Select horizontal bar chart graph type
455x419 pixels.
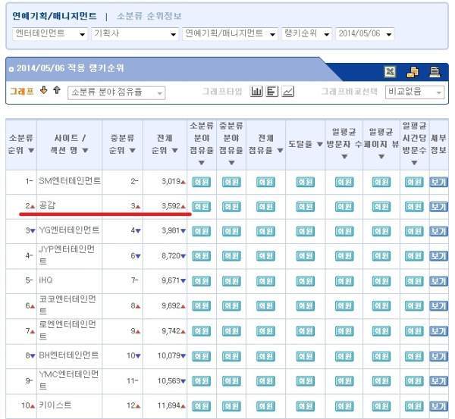click(x=272, y=92)
